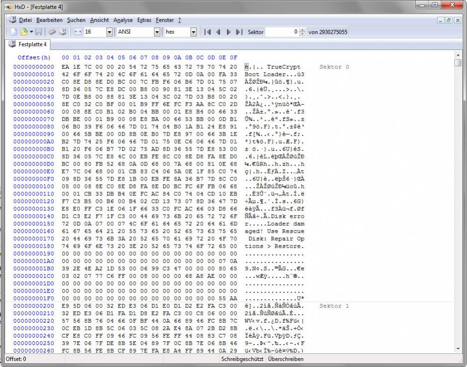Click 'aged! Use Rescue' decoded text
The height and width of the screenshot is (367, 467).
(x=274, y=231)
